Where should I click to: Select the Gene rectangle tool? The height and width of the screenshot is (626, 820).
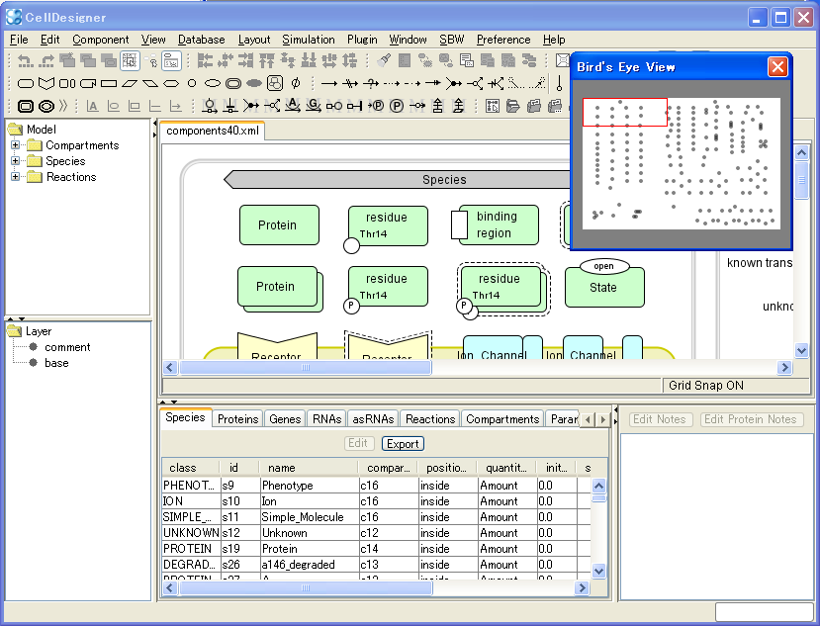click(109, 83)
